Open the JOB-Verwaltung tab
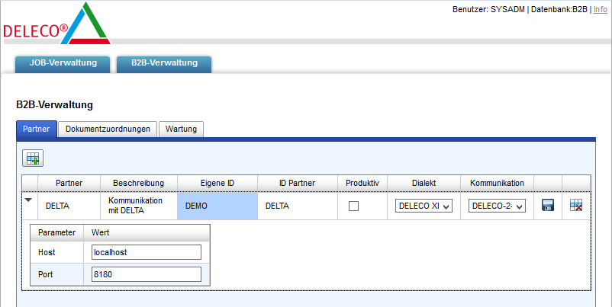The height and width of the screenshot is (307, 612). [x=63, y=63]
